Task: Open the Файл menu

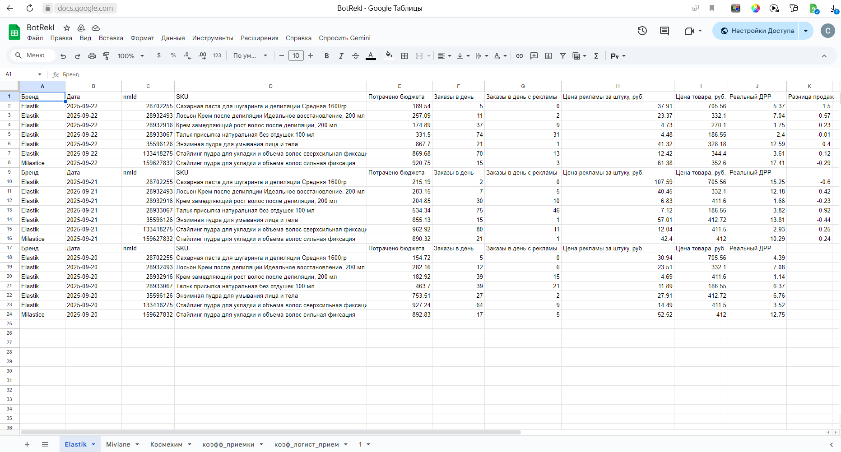Action: 35,38
